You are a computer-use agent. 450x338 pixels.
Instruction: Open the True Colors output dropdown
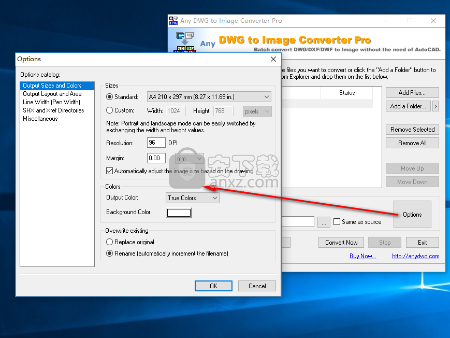click(x=193, y=198)
